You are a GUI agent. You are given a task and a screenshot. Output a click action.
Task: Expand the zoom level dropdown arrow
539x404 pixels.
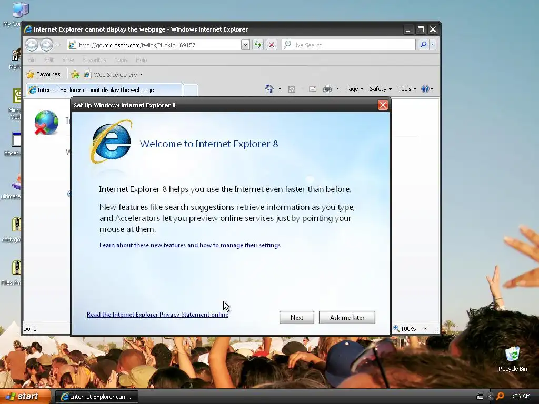(425, 329)
